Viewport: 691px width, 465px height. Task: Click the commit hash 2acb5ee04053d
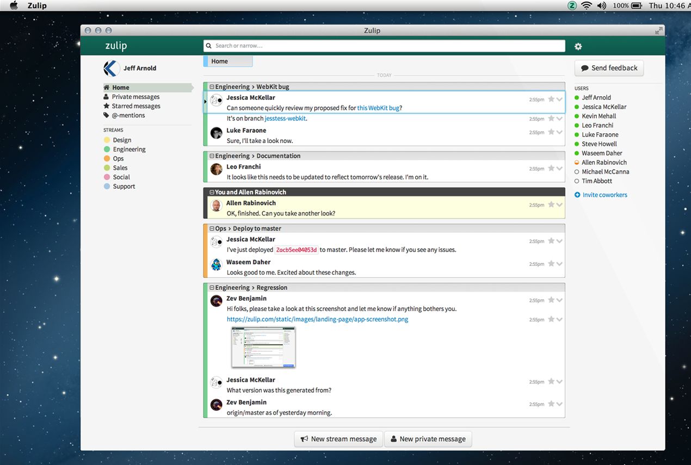click(x=296, y=250)
